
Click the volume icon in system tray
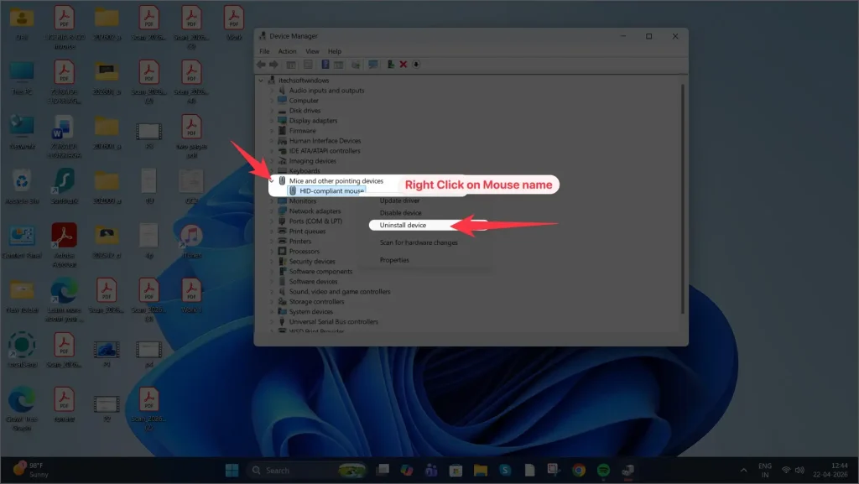tap(799, 471)
